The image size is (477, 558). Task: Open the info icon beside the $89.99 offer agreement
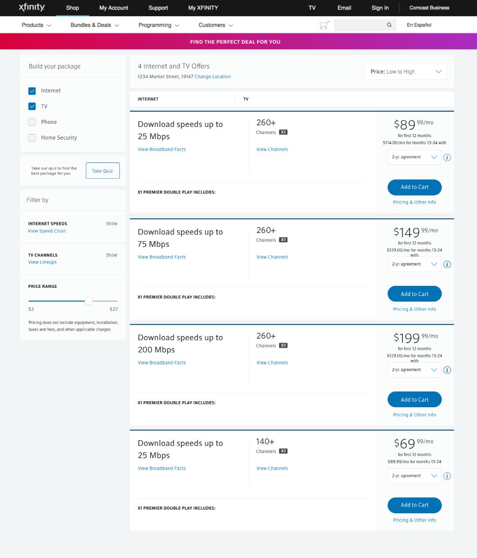click(x=447, y=157)
